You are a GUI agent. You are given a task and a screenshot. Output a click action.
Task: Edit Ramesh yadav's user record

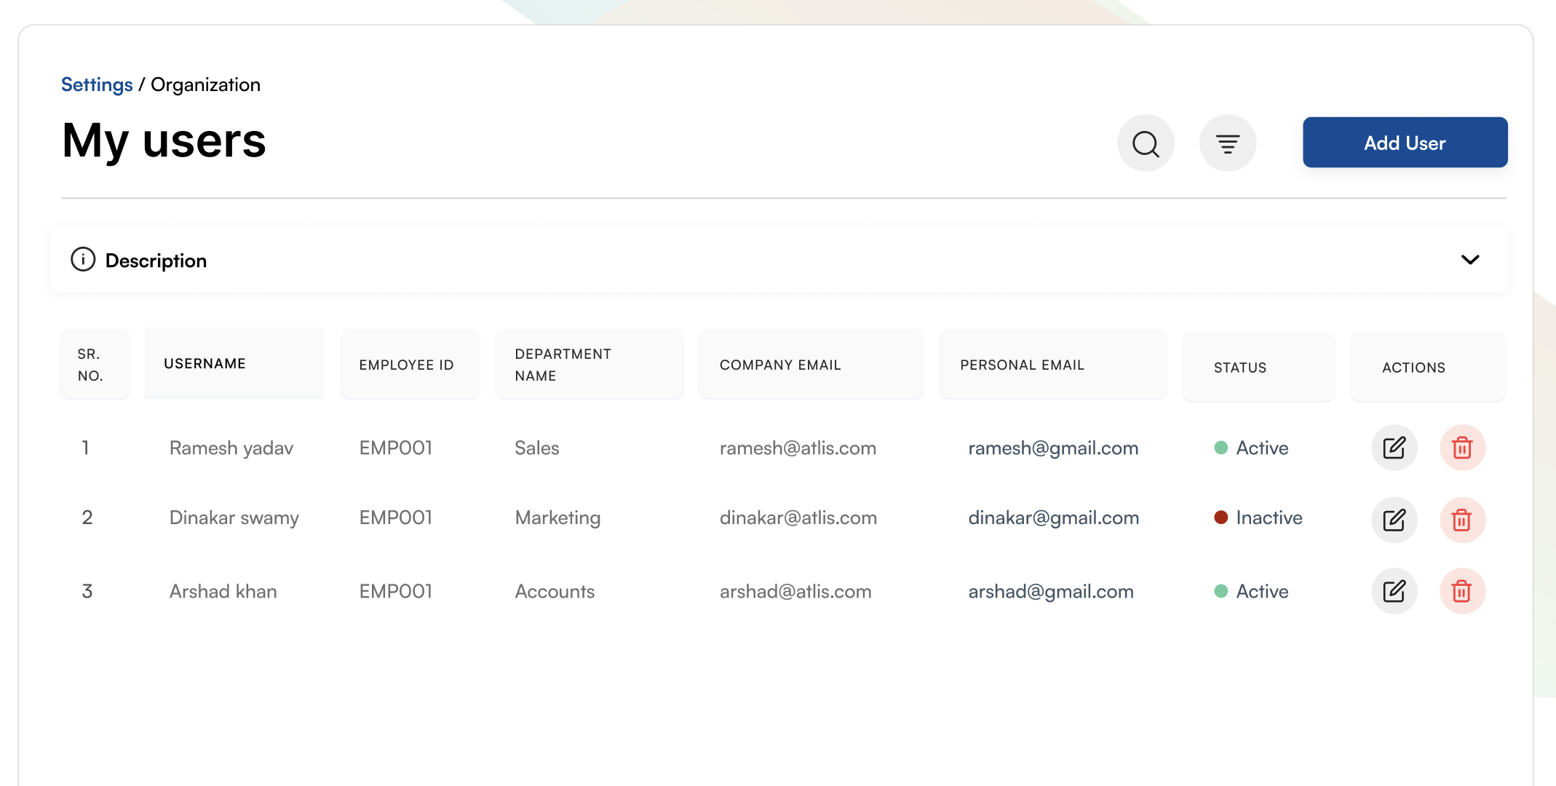1394,448
